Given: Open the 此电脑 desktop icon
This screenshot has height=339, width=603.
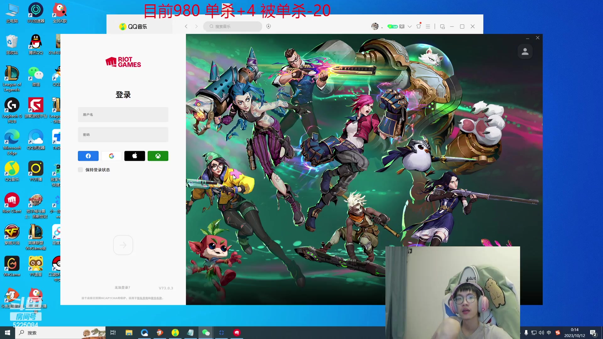Looking at the screenshot, I should point(12,13).
